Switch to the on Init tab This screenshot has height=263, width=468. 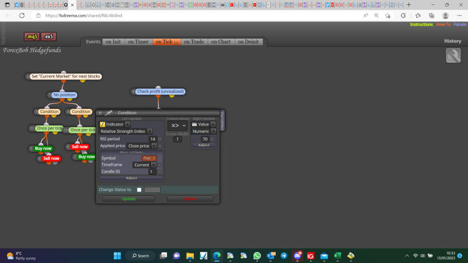click(113, 42)
